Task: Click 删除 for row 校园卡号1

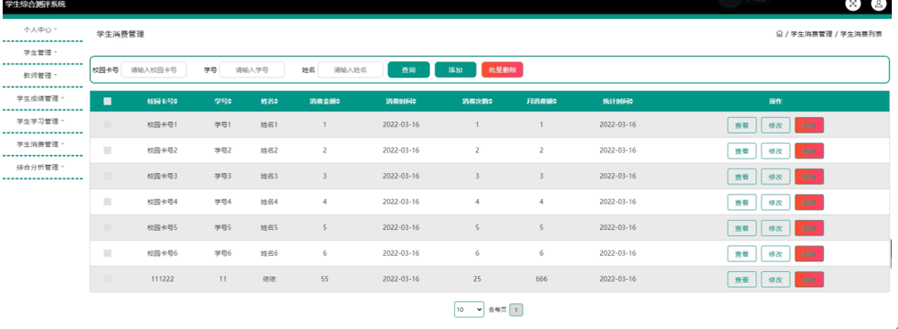Action: pos(809,125)
